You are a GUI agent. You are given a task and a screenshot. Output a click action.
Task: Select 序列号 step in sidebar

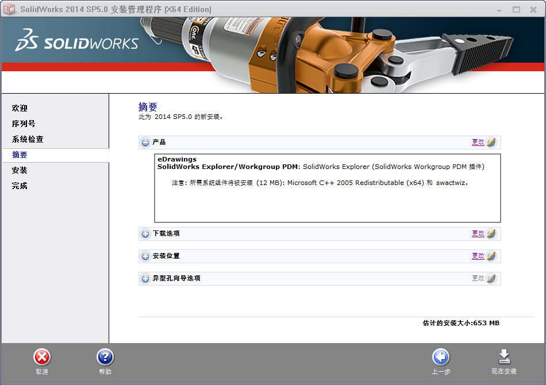coord(24,124)
